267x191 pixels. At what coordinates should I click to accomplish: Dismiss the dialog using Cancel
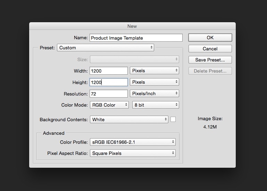[210, 49]
